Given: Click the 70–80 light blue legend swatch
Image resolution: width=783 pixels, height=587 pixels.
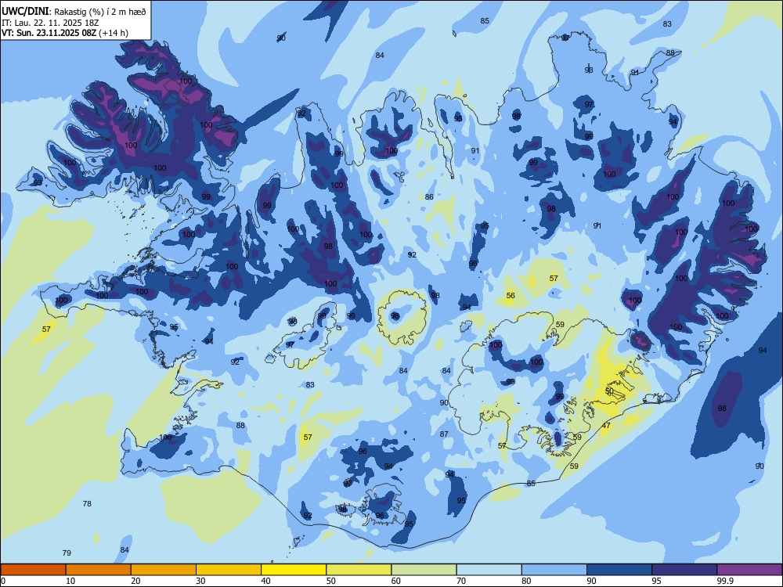Looking at the screenshot, I should (x=489, y=570).
